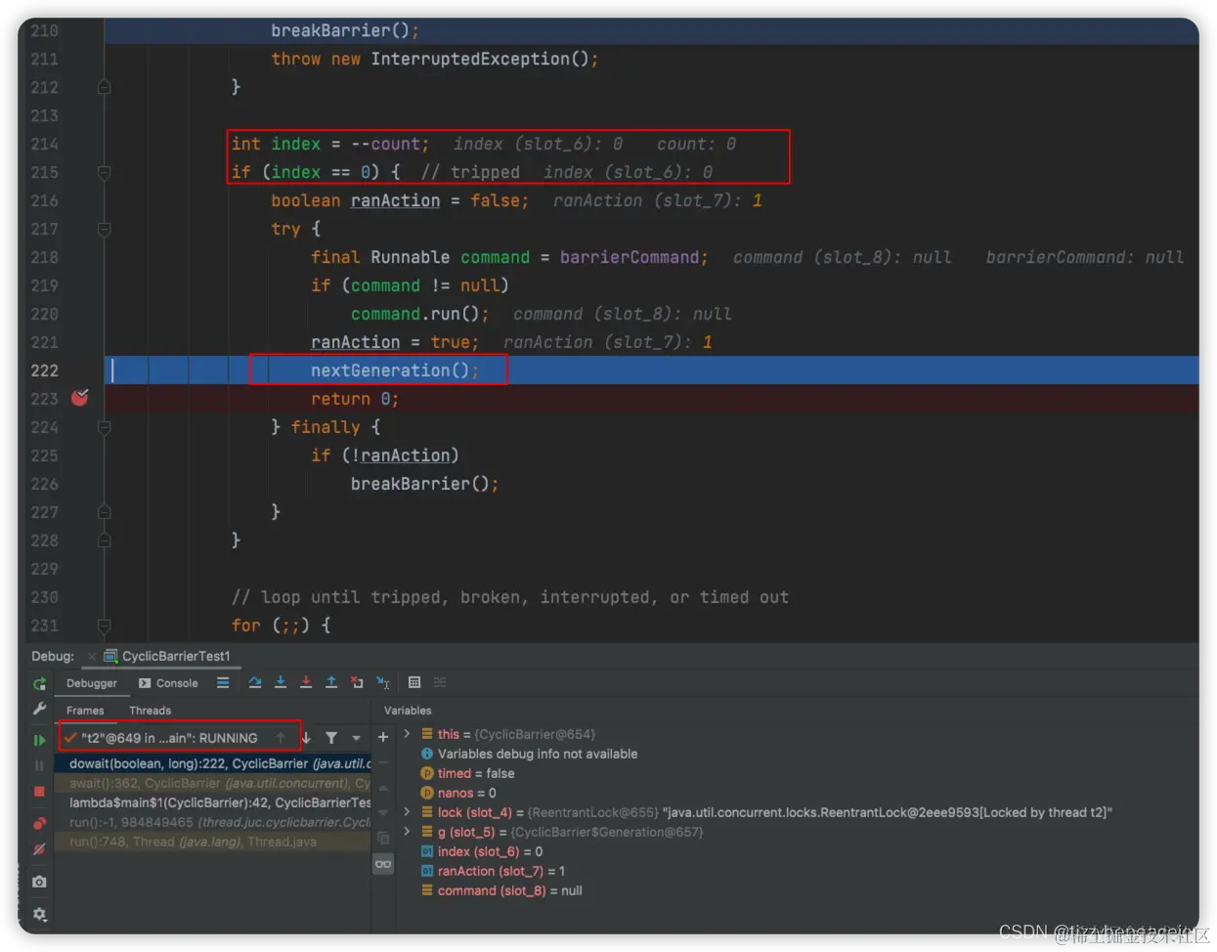
Task: Expand the lock (slot_4) variable node
Action: pos(408,811)
